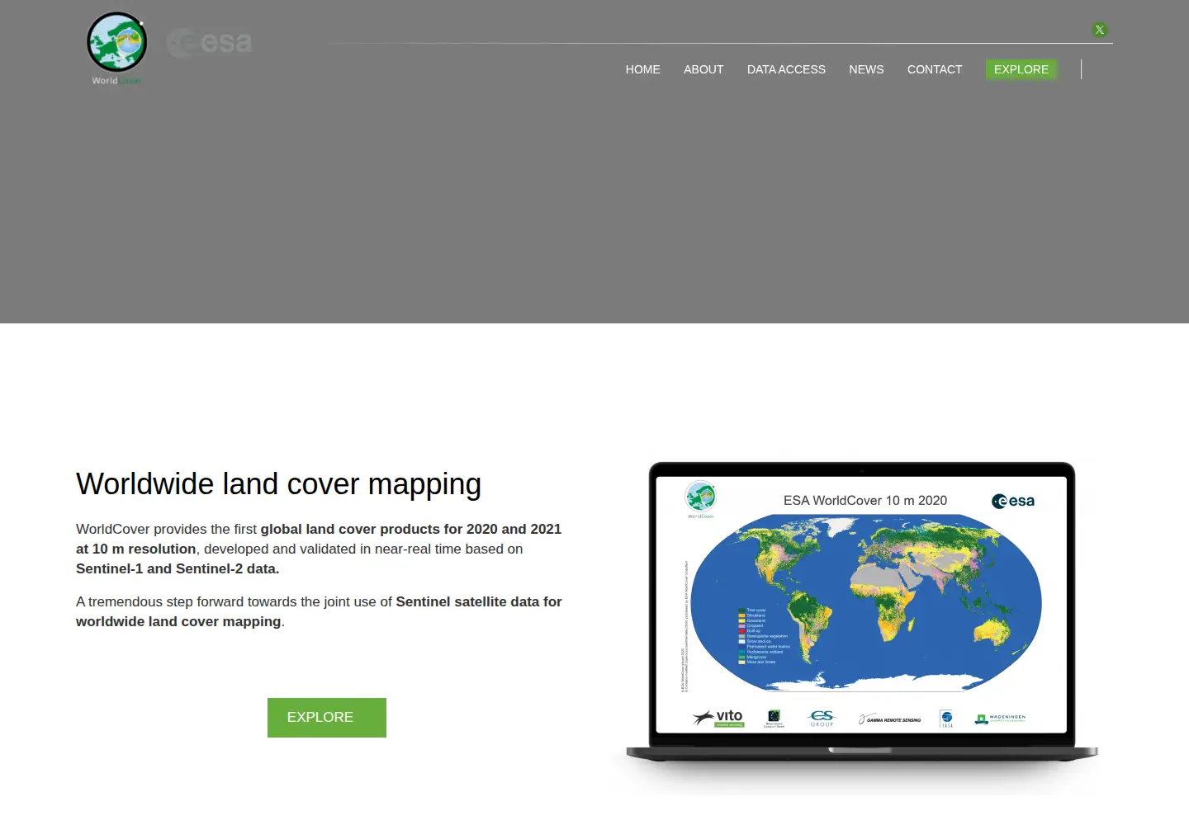1189x825 pixels.
Task: Click the paragraph starting "A tremendous step forward"
Action: coord(319,611)
